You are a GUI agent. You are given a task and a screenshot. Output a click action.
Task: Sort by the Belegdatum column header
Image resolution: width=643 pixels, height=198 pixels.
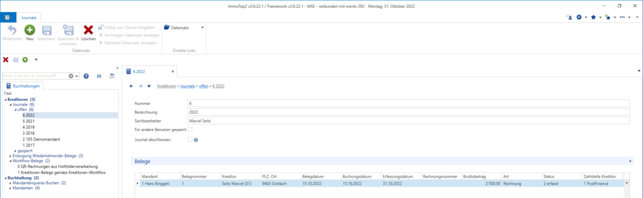tap(320, 176)
